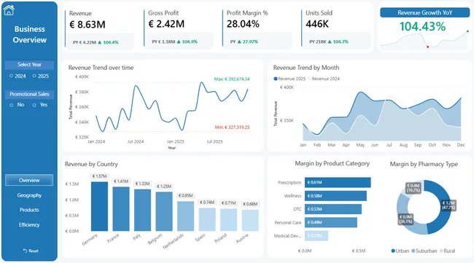Select the Poland revenue bar
Viewport: 474px width, 263px height.
coord(228,220)
